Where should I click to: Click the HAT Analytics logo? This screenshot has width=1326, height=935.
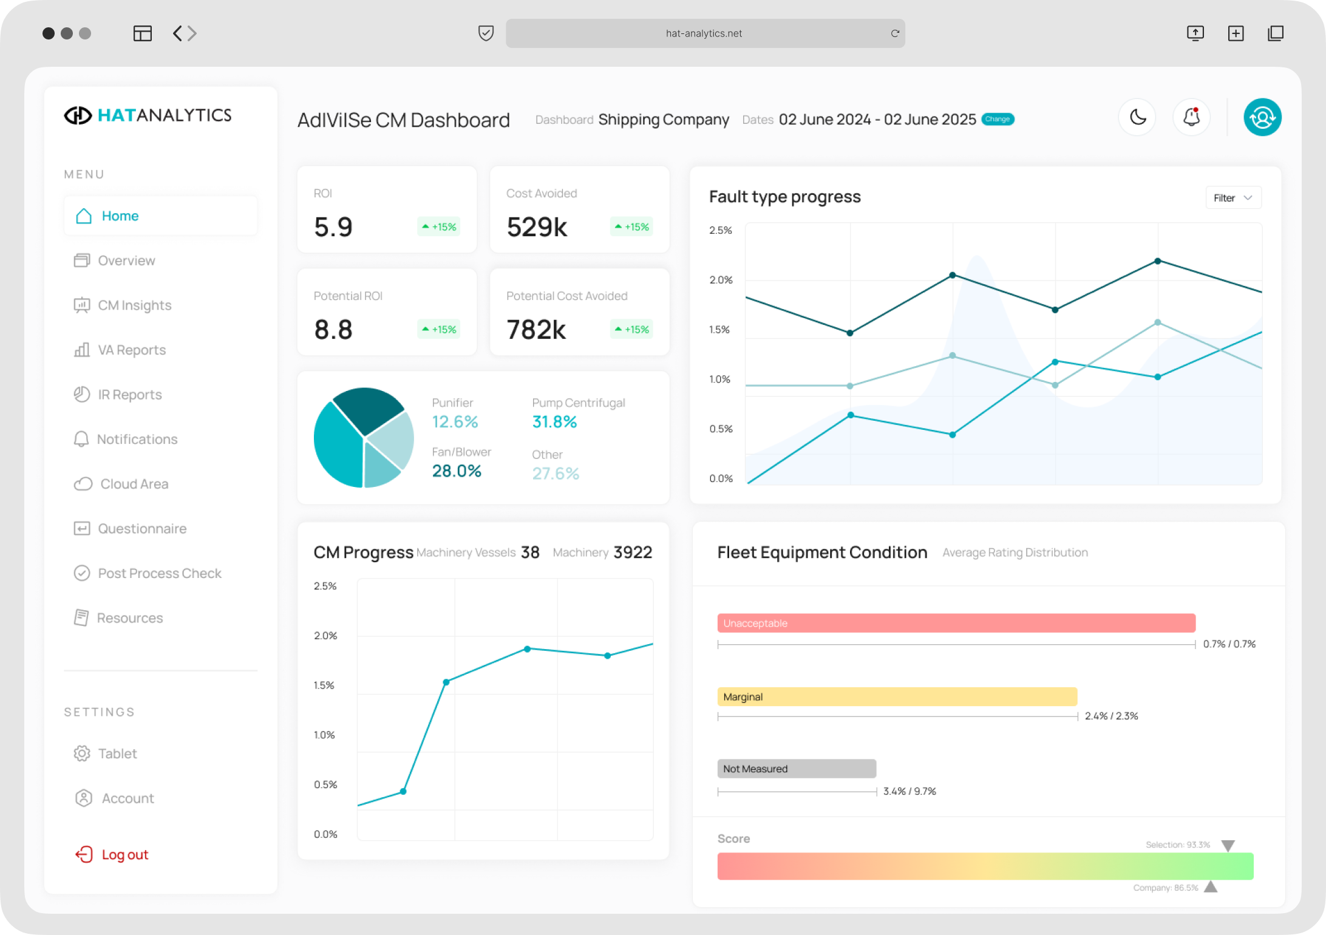(x=148, y=115)
